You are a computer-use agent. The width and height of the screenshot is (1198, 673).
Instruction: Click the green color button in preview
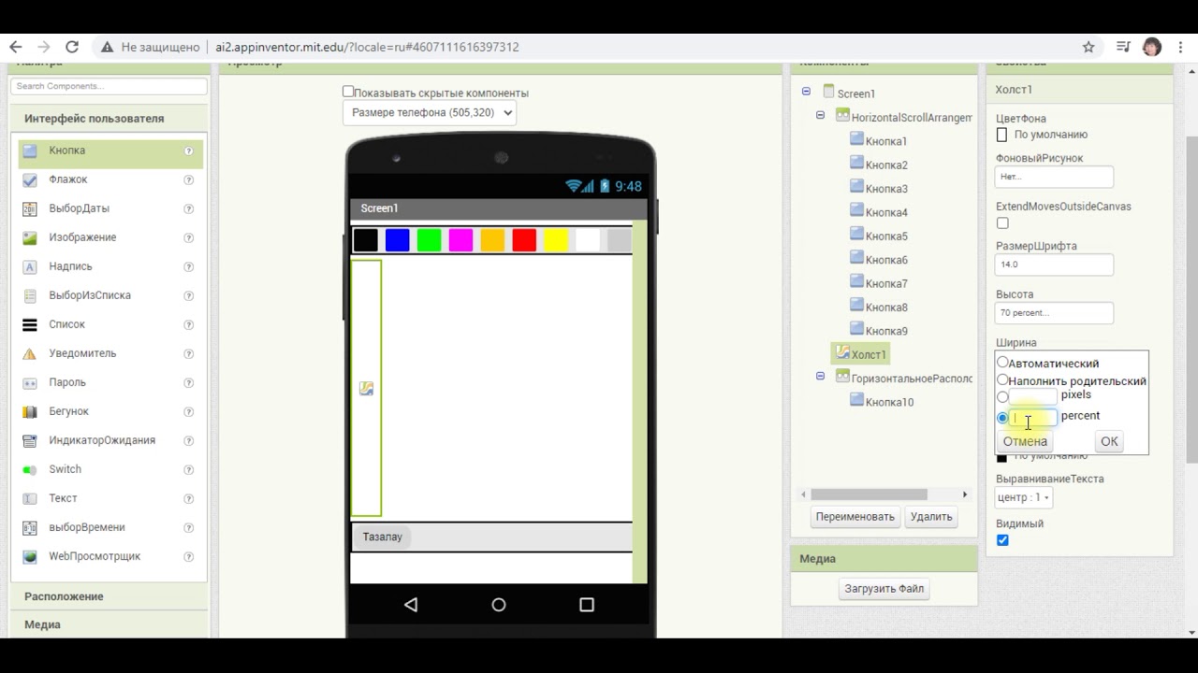[429, 240]
